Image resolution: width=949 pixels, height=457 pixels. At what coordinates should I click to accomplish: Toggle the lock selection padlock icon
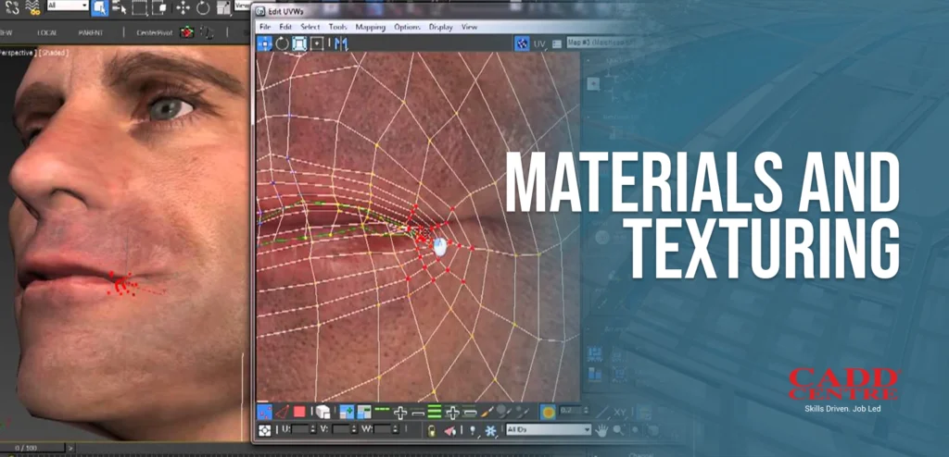coord(432,430)
